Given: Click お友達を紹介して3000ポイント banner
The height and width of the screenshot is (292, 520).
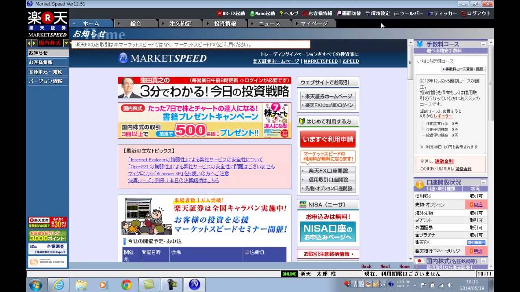Looking at the screenshot, I should pyautogui.click(x=48, y=236).
